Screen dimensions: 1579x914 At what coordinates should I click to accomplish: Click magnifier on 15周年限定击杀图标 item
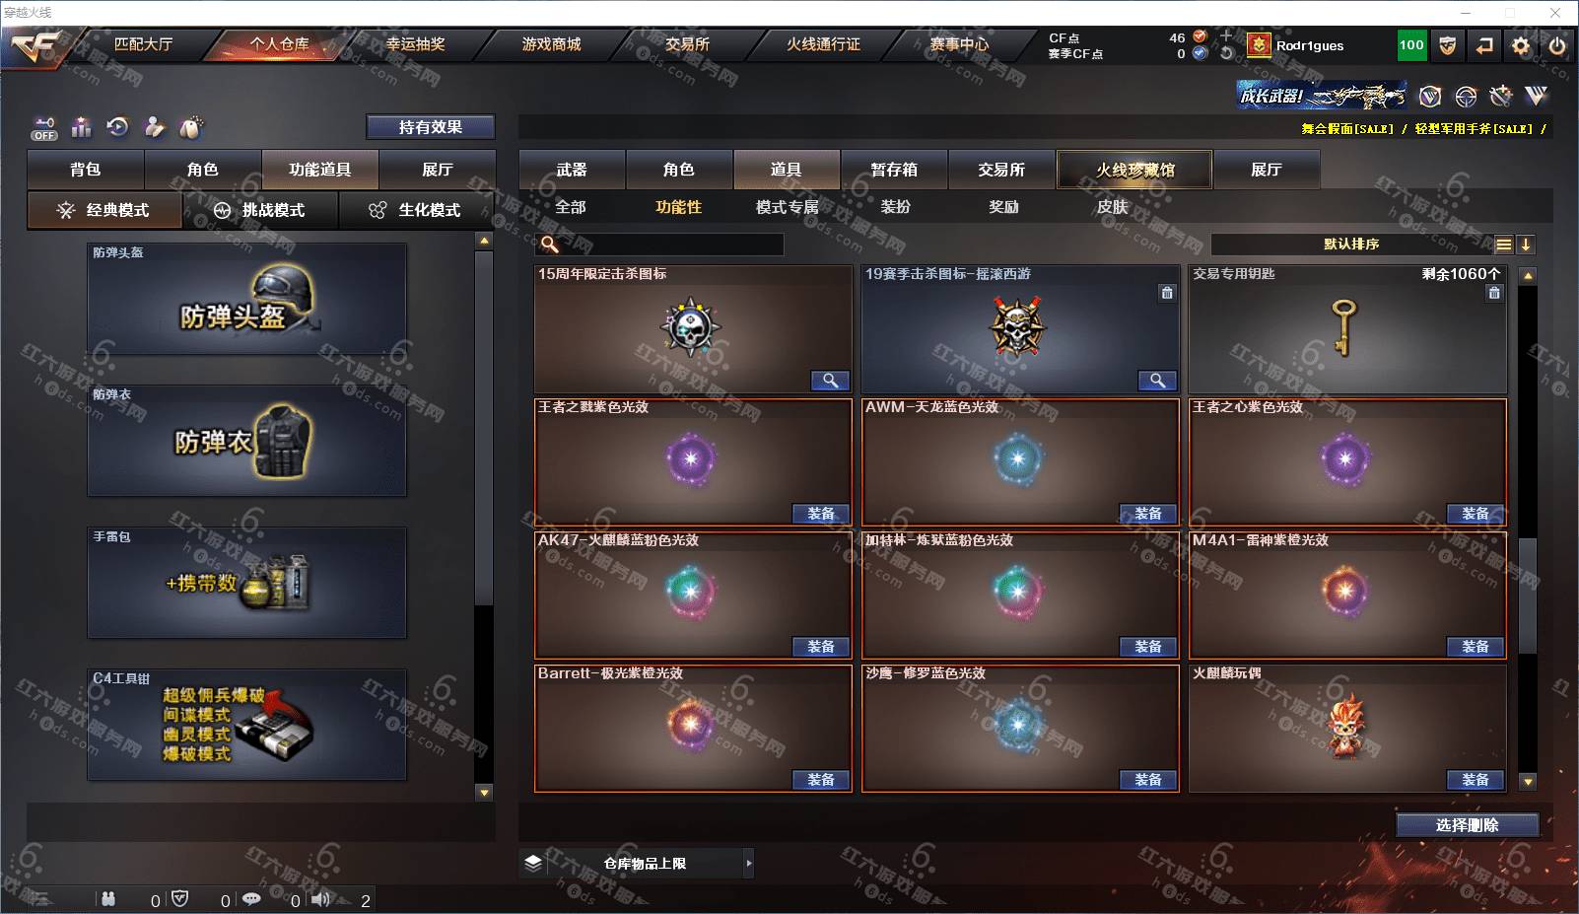(830, 381)
